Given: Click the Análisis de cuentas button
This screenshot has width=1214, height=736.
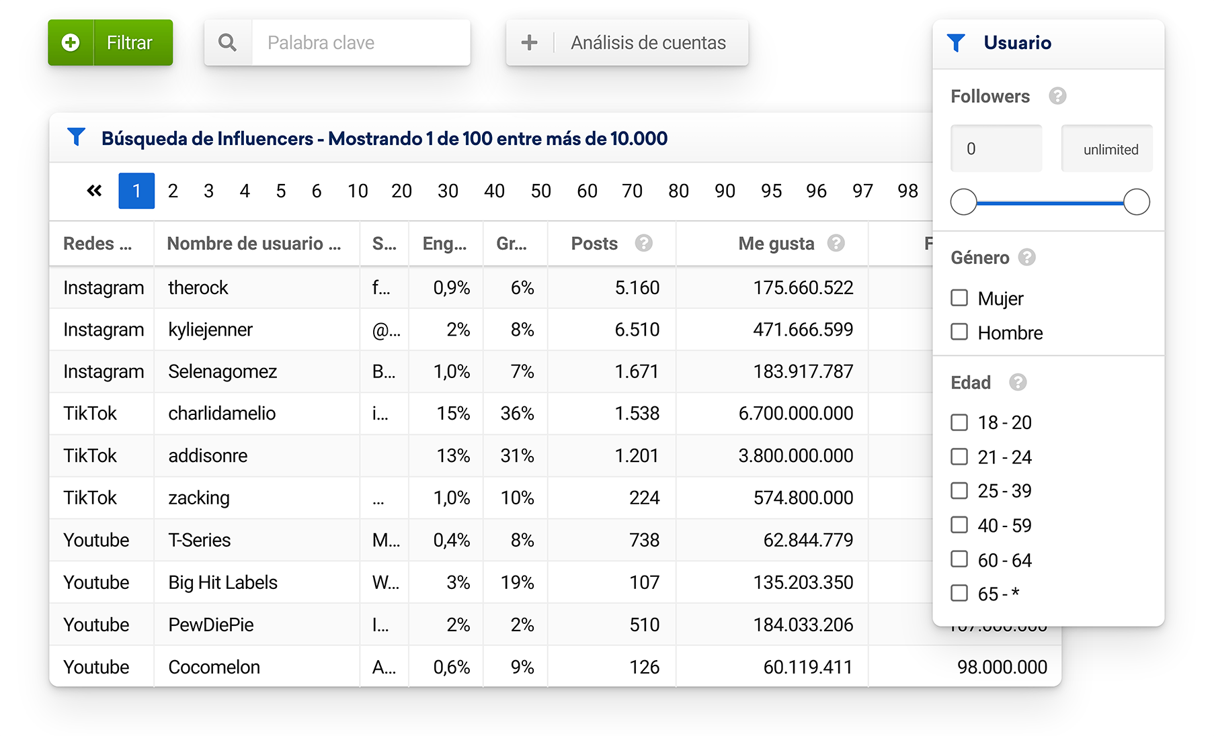Looking at the screenshot, I should tap(647, 43).
